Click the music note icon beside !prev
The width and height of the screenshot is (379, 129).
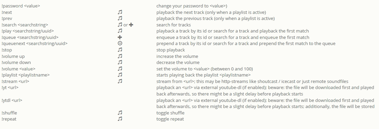[120, 18]
